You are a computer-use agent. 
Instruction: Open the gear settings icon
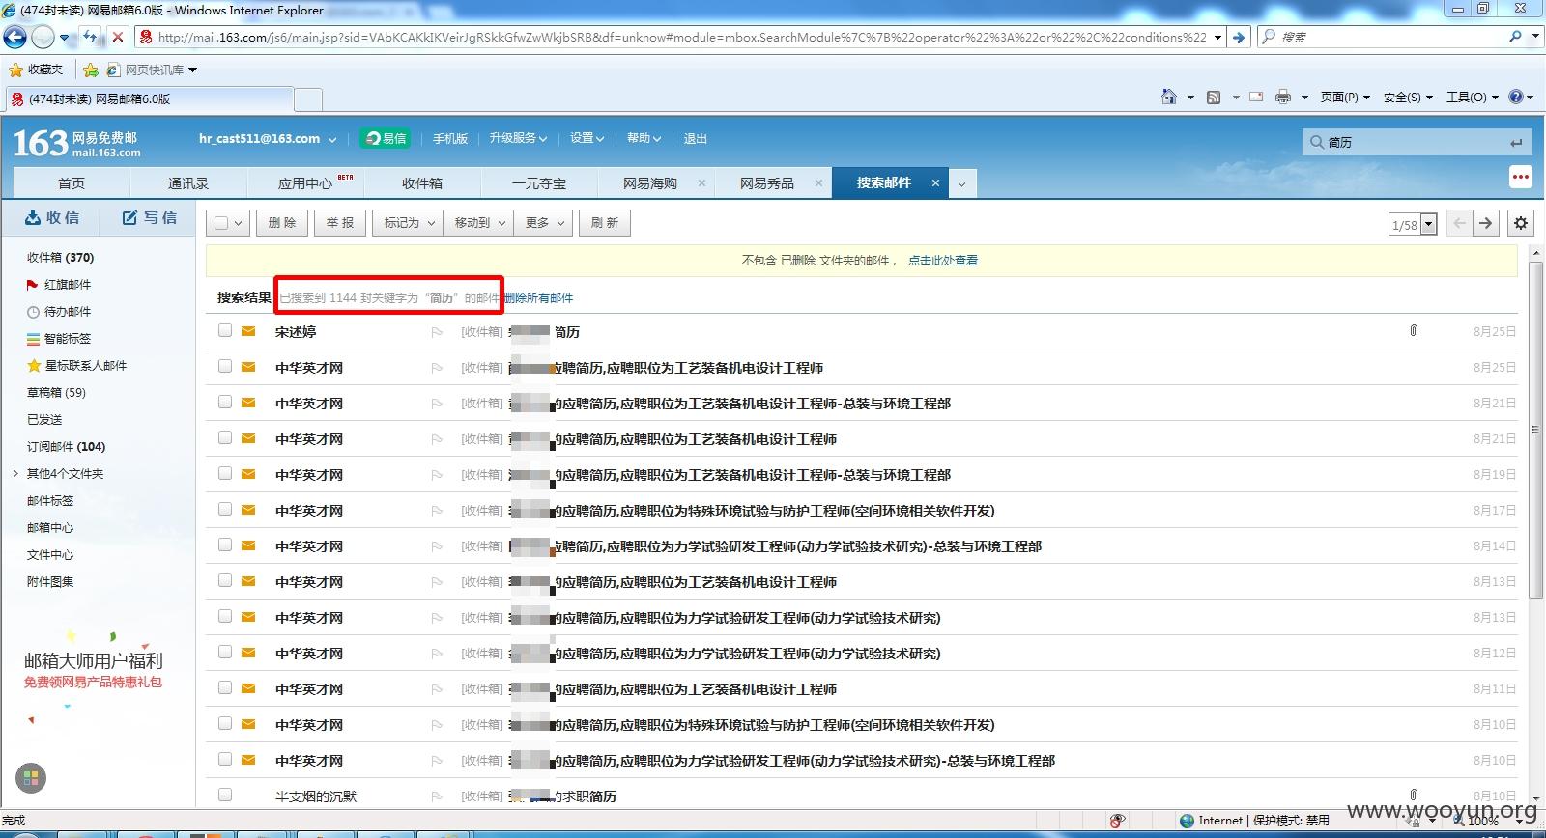coord(1521,223)
